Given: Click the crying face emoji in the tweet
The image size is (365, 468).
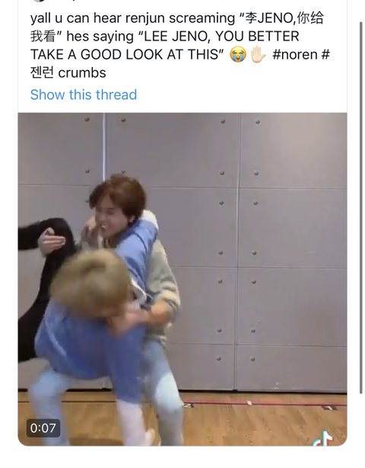Looking at the screenshot, I should pyautogui.click(x=238, y=55).
